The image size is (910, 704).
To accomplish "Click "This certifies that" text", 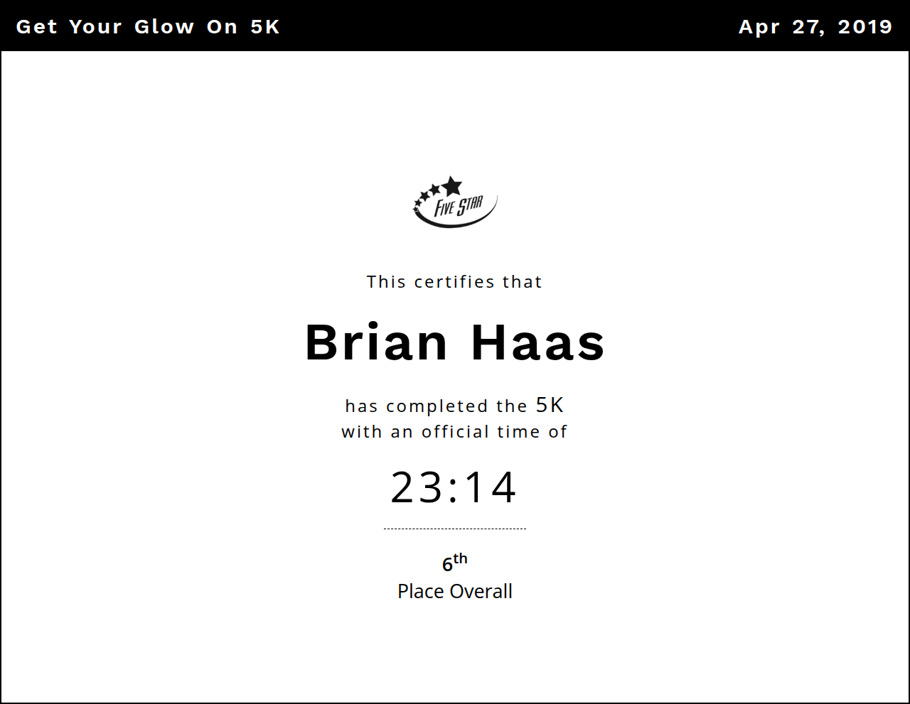I will click(x=454, y=282).
